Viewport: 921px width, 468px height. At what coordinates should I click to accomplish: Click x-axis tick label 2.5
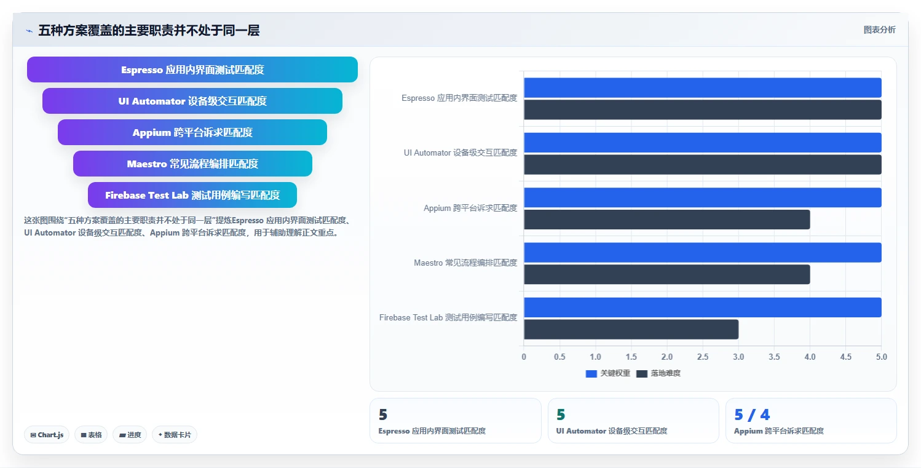703,357
